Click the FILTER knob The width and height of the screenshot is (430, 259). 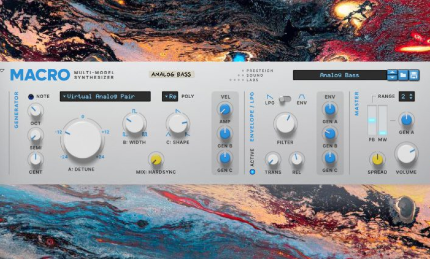pyautogui.click(x=285, y=123)
